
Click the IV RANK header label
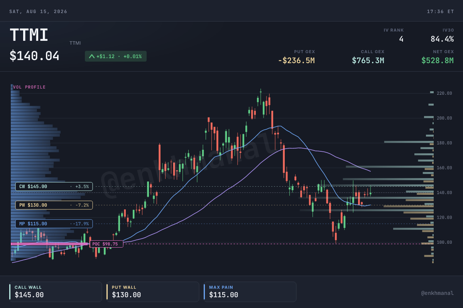click(x=394, y=30)
